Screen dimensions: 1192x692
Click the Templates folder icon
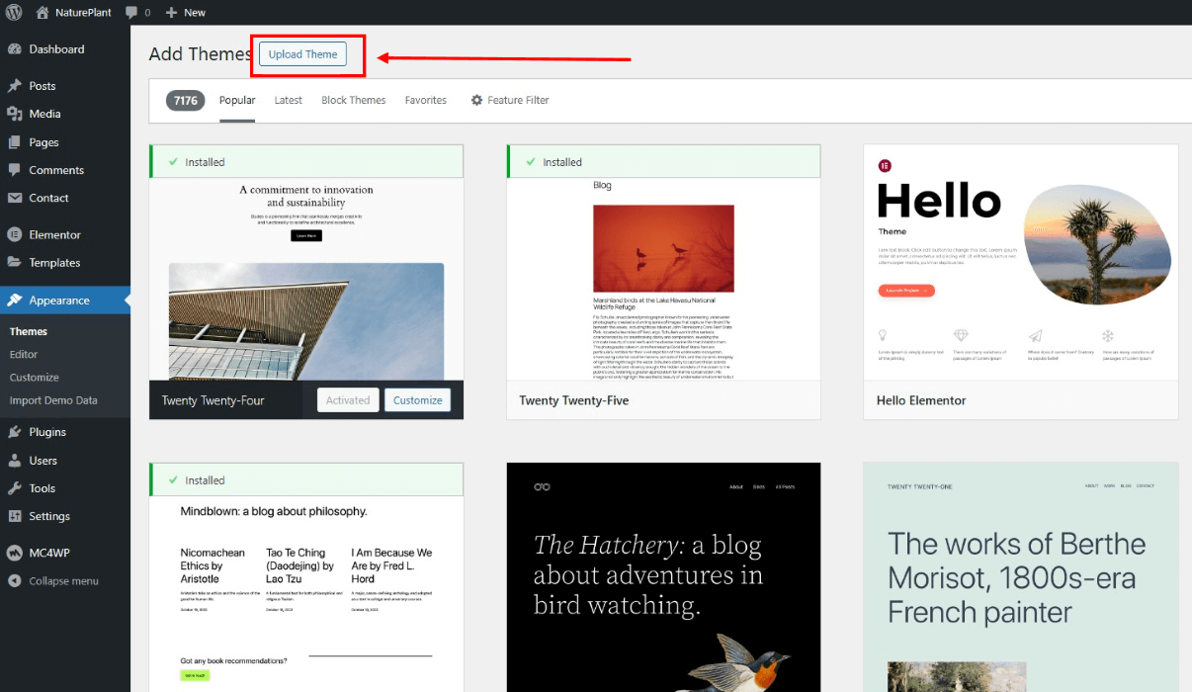pyautogui.click(x=15, y=263)
